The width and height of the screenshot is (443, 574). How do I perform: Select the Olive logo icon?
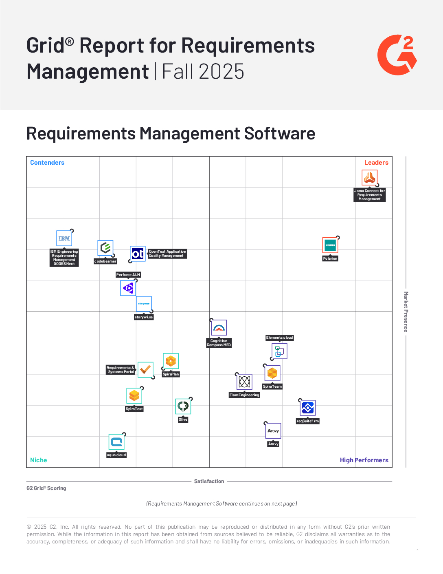point(183,406)
